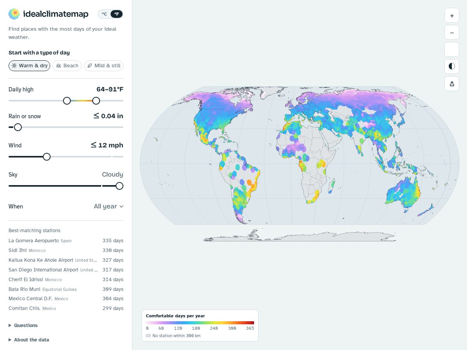Toggle dark/light contrast theme
This screenshot has height=350, width=467.
tap(452, 66)
